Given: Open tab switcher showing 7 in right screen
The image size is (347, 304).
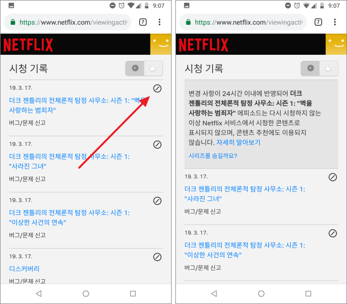Looking at the screenshot, I should [318, 22].
